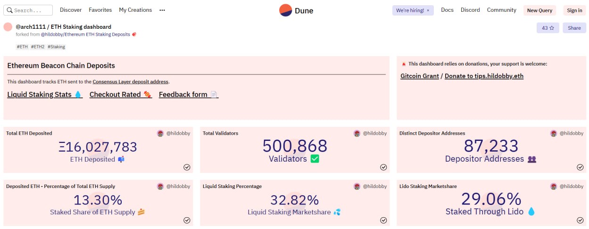Image resolution: width=589 pixels, height=229 pixels.
Task: Click @hildobby on Distinct Depositor Addresses card
Action: [x=571, y=133]
